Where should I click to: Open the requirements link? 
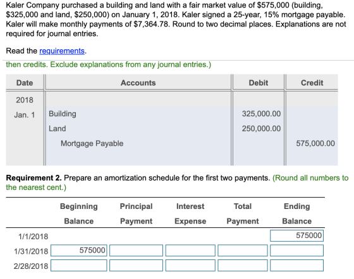coord(62,51)
